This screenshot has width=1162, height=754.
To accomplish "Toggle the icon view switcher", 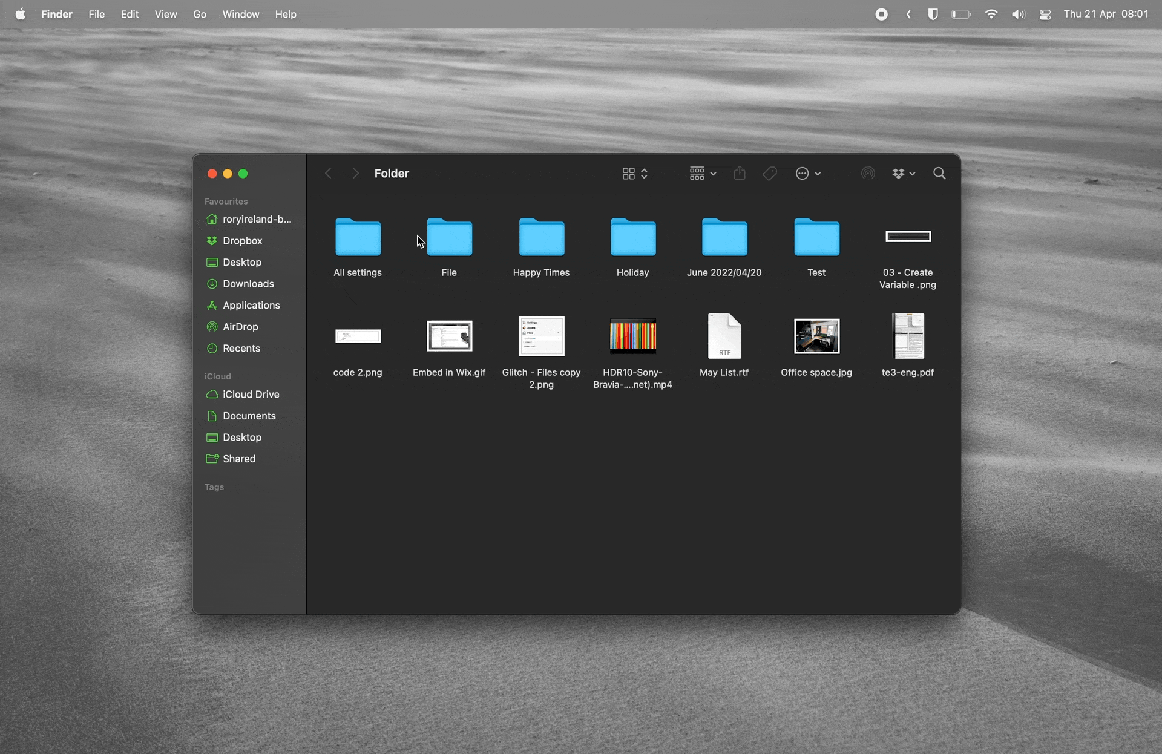I will (x=635, y=174).
